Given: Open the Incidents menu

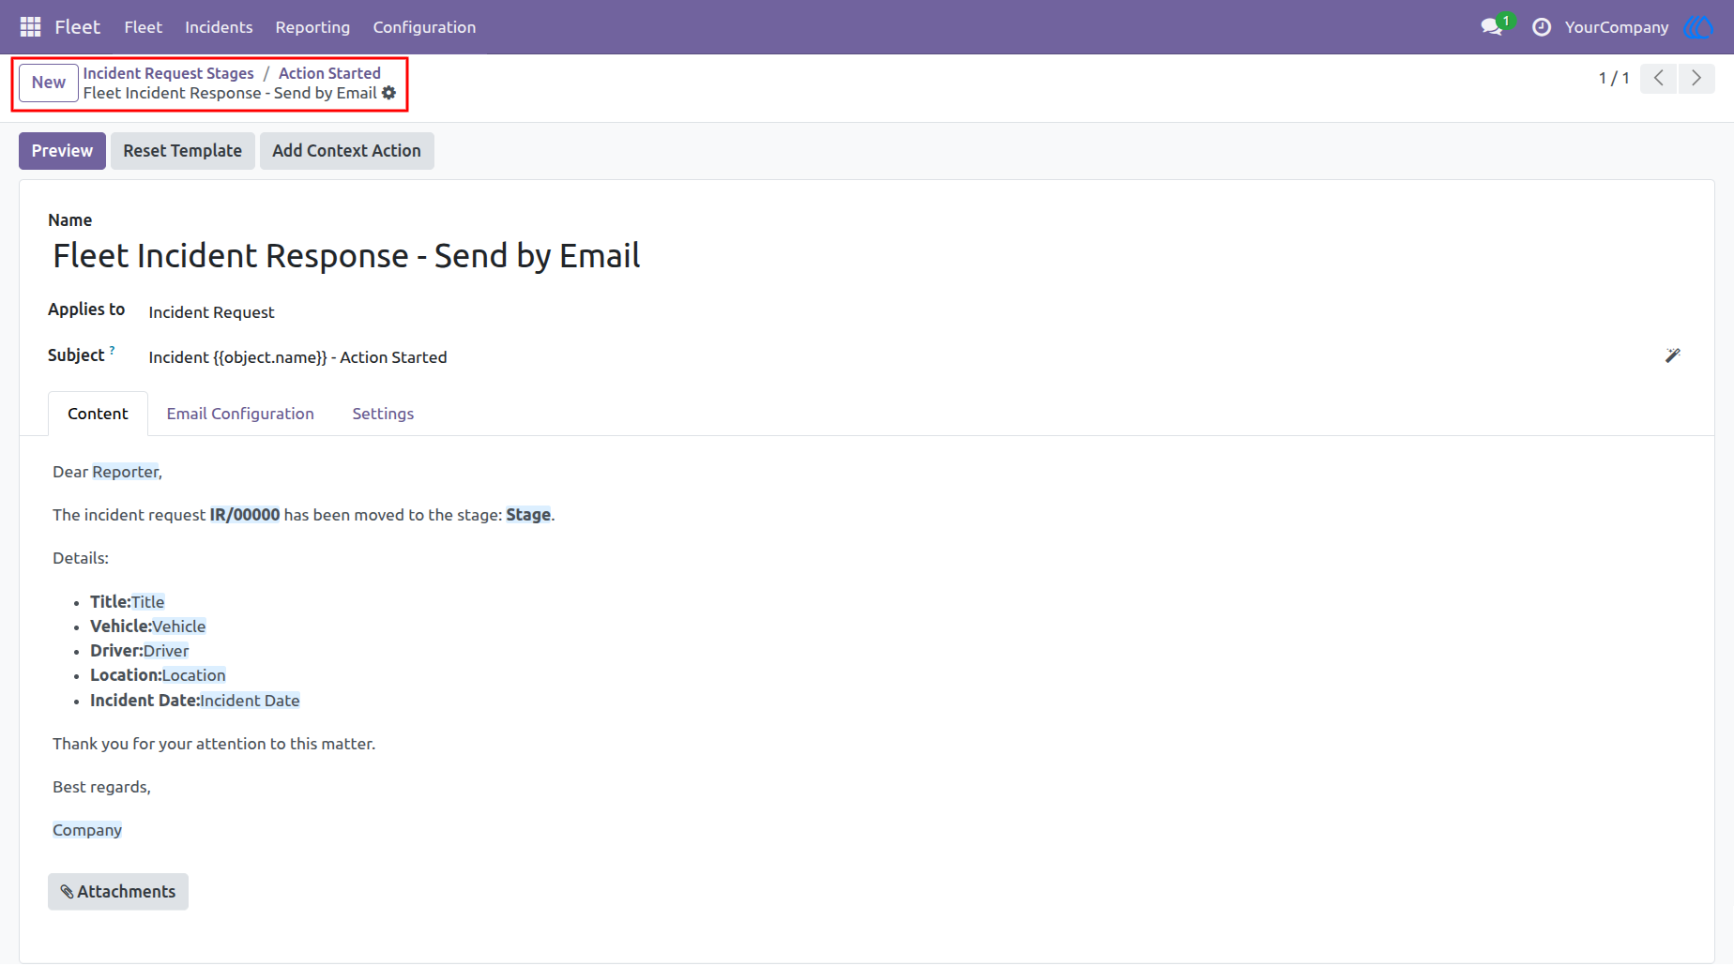Looking at the screenshot, I should 219,27.
